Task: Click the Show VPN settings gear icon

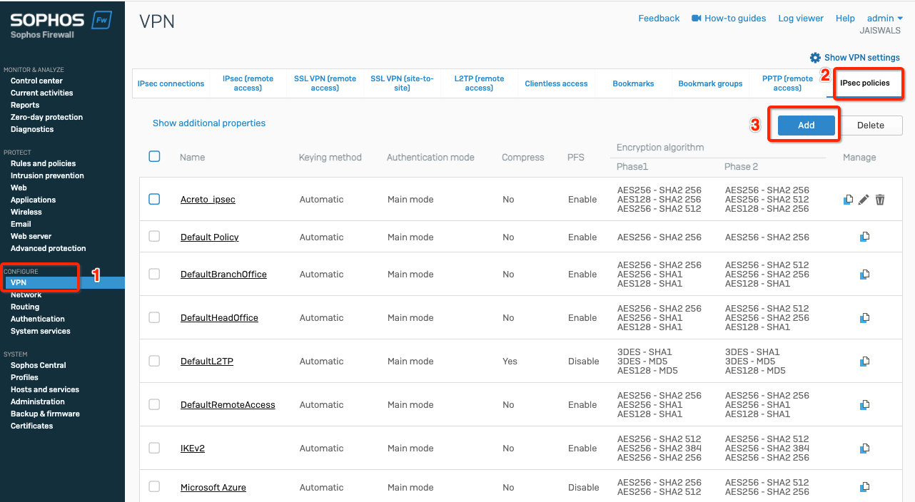Action: pyautogui.click(x=815, y=57)
